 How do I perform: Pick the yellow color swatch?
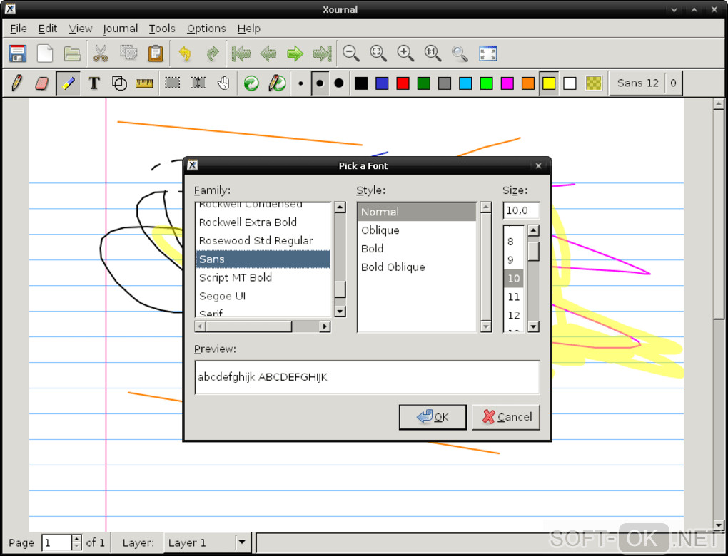(549, 83)
